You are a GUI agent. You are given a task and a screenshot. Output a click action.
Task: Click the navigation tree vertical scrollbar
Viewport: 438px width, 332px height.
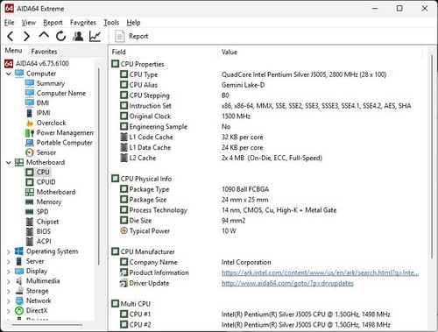(x=99, y=166)
